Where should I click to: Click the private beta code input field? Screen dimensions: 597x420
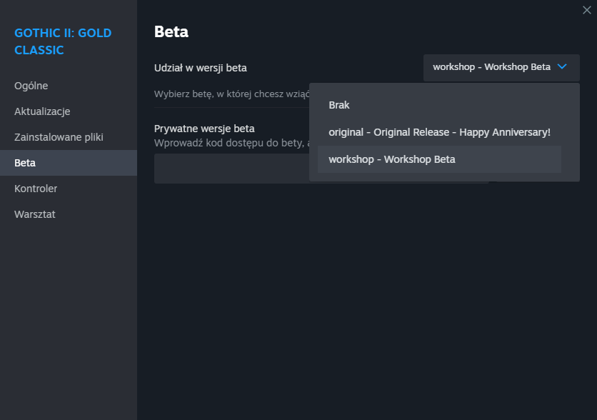[x=229, y=169]
